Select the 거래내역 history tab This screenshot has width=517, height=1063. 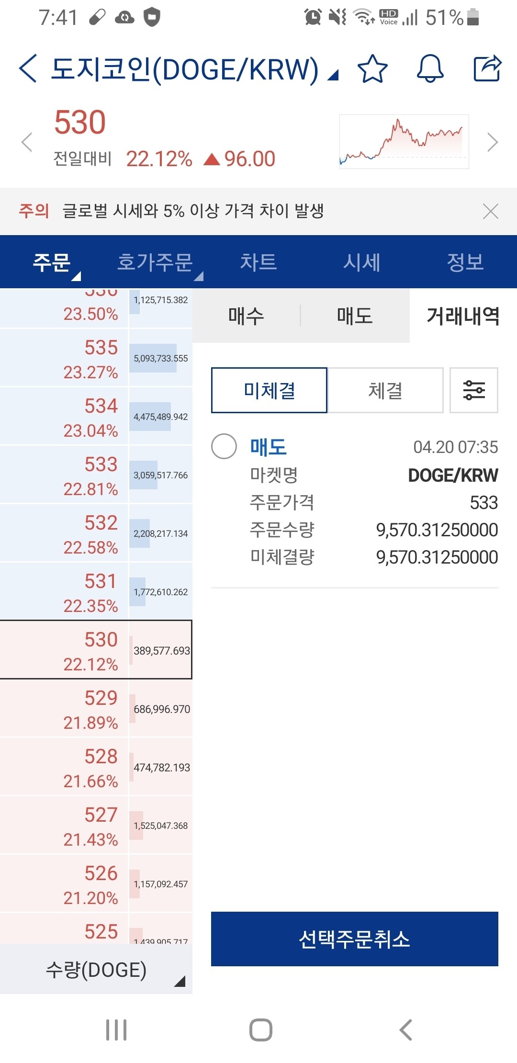(x=463, y=316)
